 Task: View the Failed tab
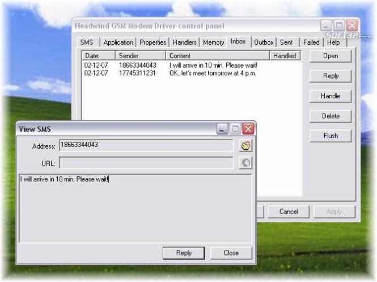[311, 42]
